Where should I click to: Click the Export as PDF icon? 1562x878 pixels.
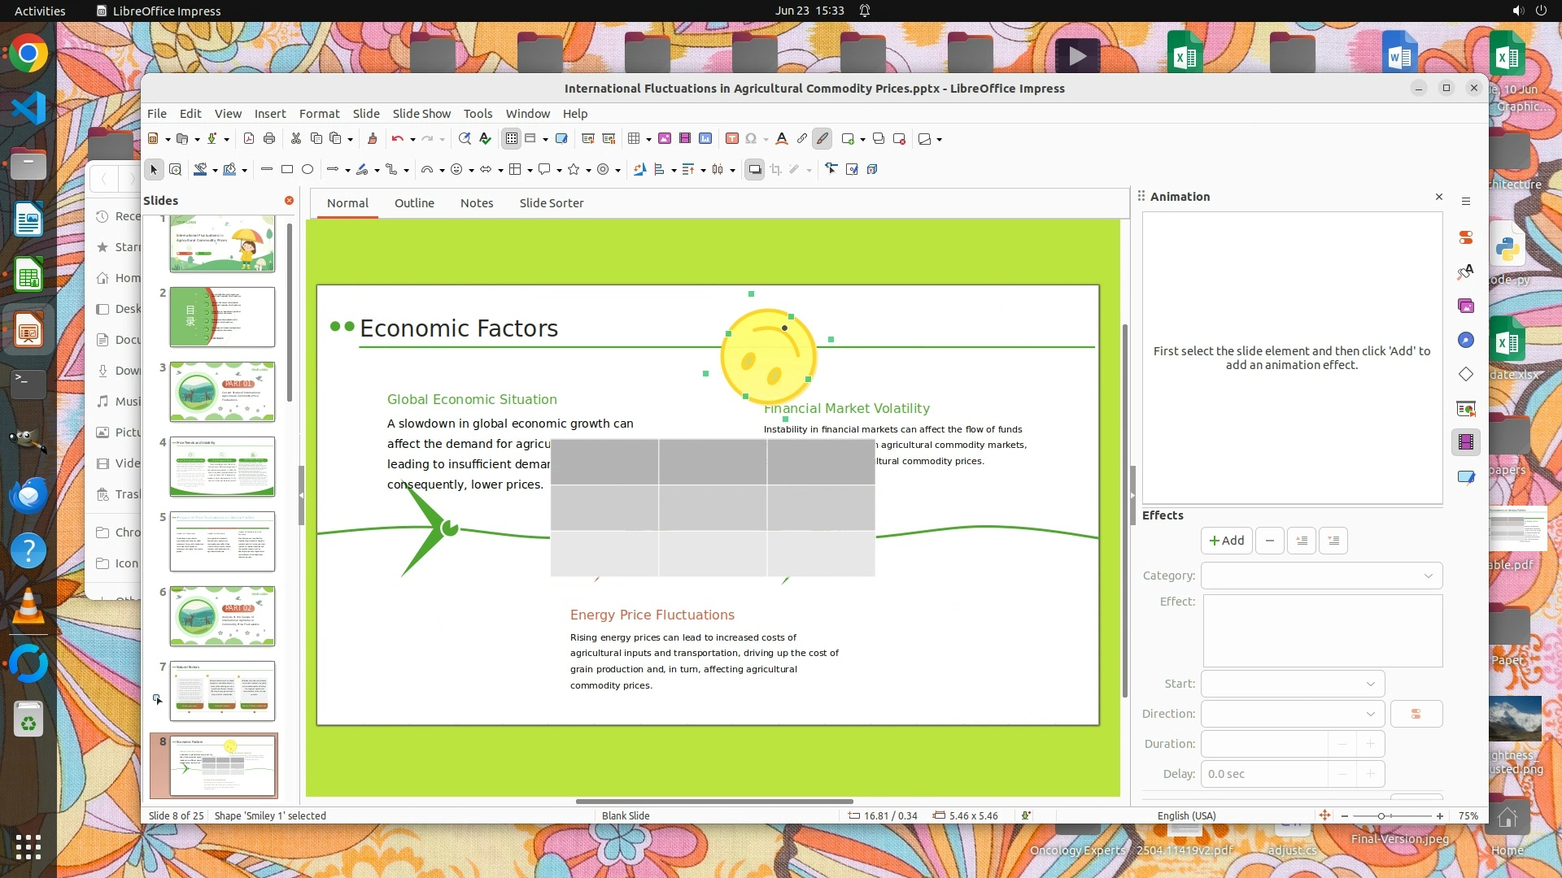(x=249, y=139)
